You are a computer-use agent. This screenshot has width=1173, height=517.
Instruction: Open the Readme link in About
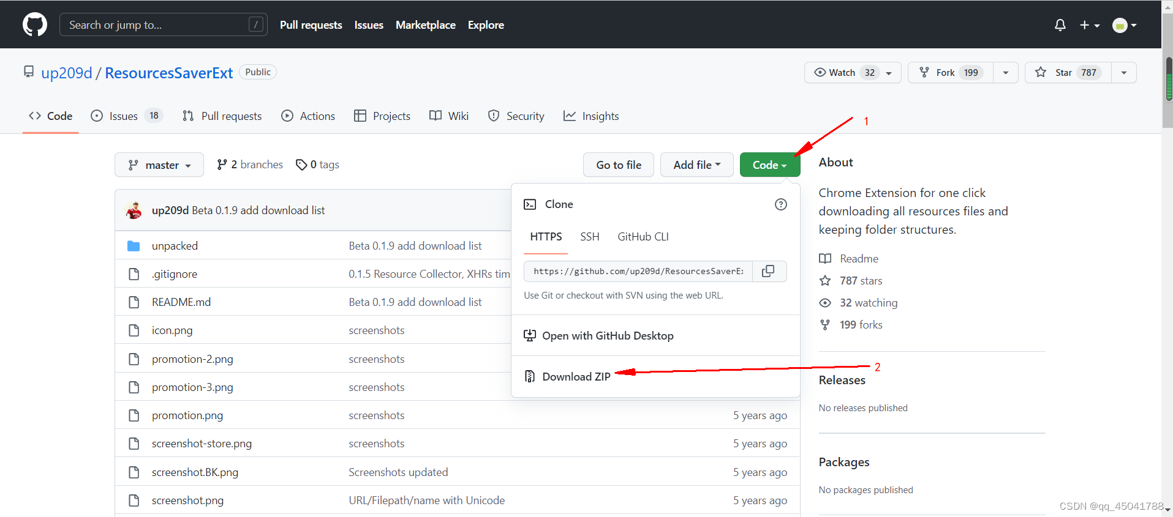click(849, 259)
